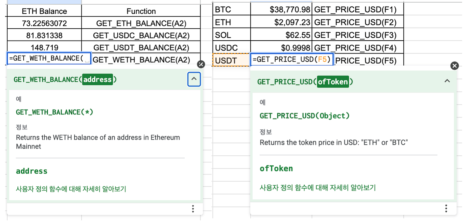Select the BTC price cell $38,770.98
The width and height of the screenshot is (467, 223).
[x=281, y=10]
